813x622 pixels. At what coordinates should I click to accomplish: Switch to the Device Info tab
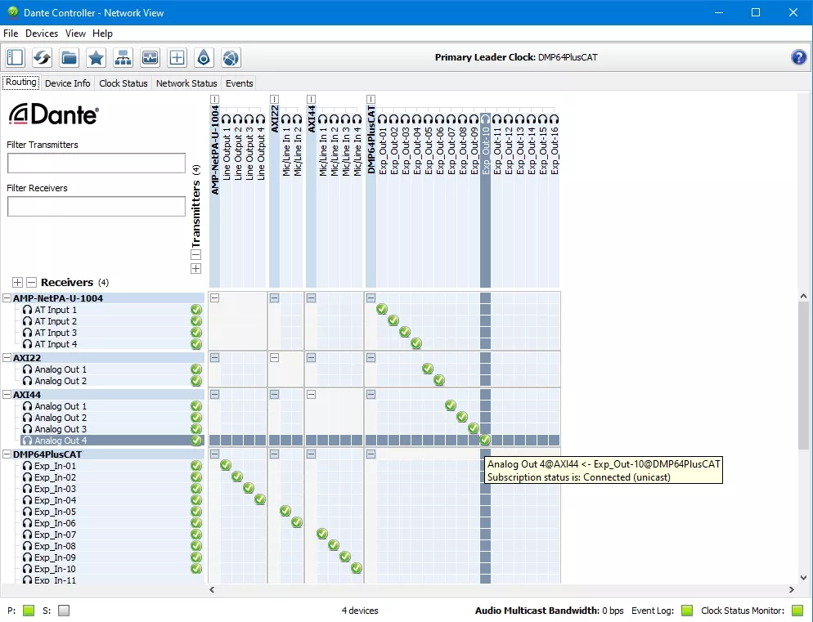67,83
